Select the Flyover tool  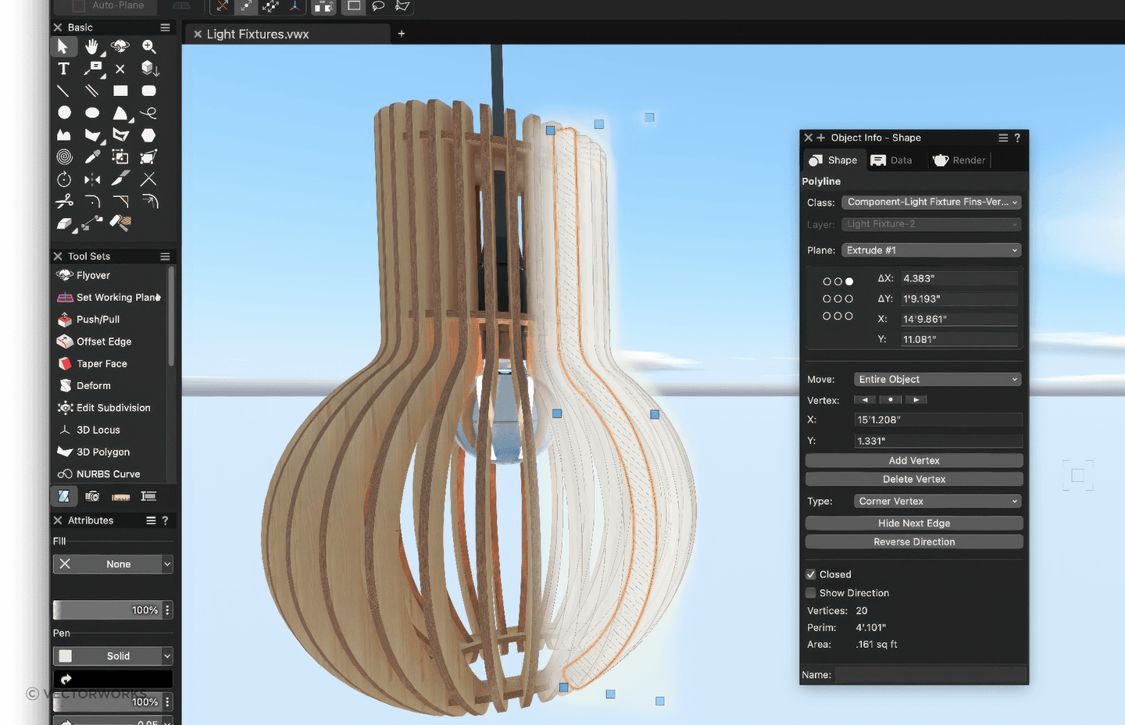[91, 275]
